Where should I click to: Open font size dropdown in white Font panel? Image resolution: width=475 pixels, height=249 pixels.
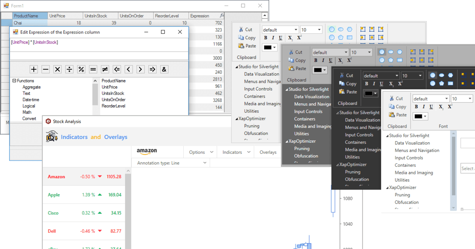(470, 99)
